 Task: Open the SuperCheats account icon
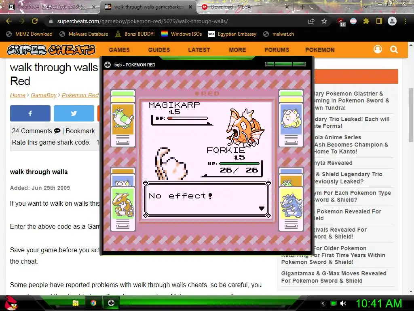pyautogui.click(x=378, y=49)
